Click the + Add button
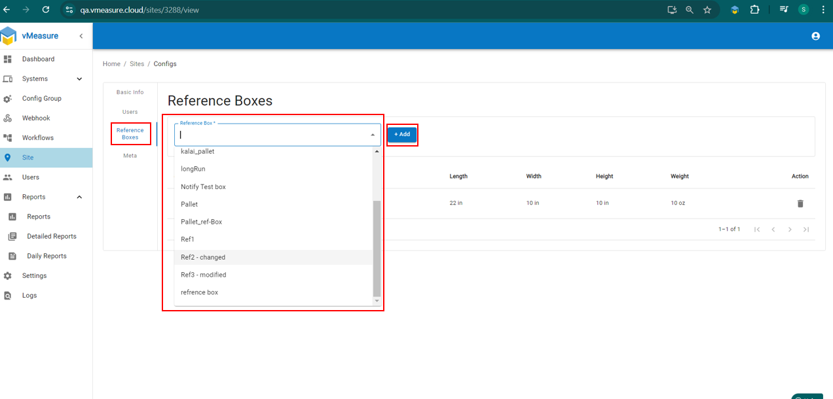 pos(402,134)
